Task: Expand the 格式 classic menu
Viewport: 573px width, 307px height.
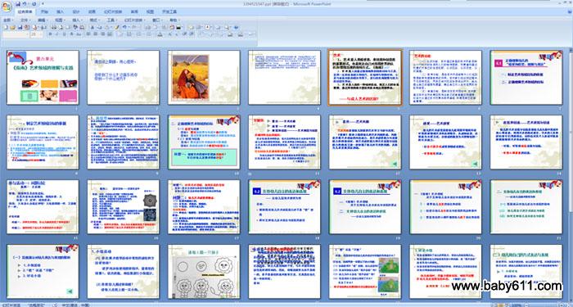Action: pos(94,20)
